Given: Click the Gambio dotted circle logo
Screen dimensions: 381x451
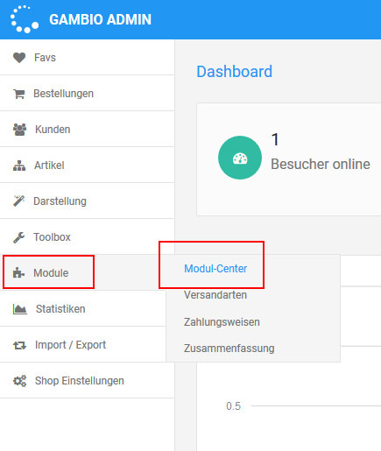Looking at the screenshot, I should click(25, 19).
